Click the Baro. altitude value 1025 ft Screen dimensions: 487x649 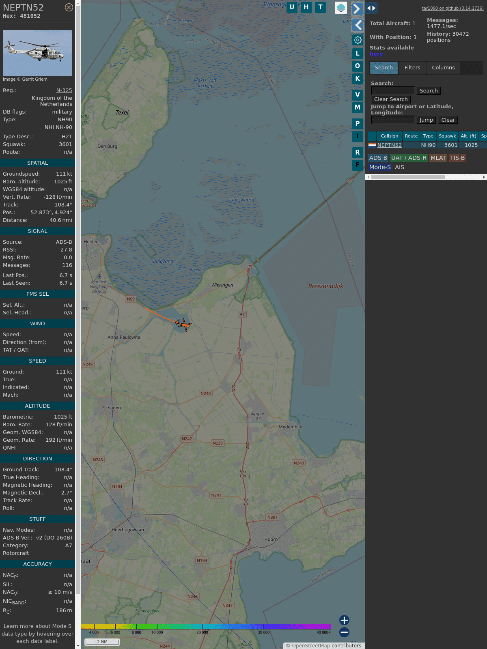tap(63, 182)
